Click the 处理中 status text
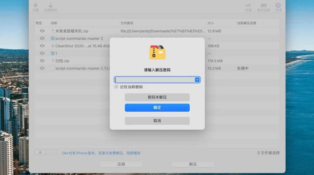This screenshot has height=175, width=314. (243, 69)
